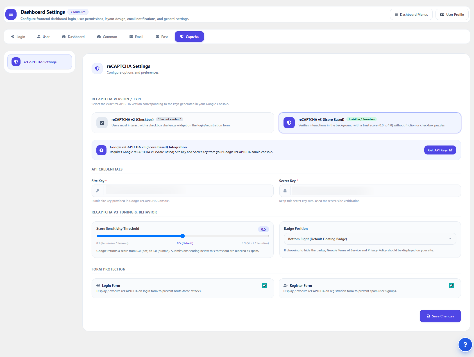474x357 pixels.
Task: Click inside the Secret Key input
Action: coord(370,191)
